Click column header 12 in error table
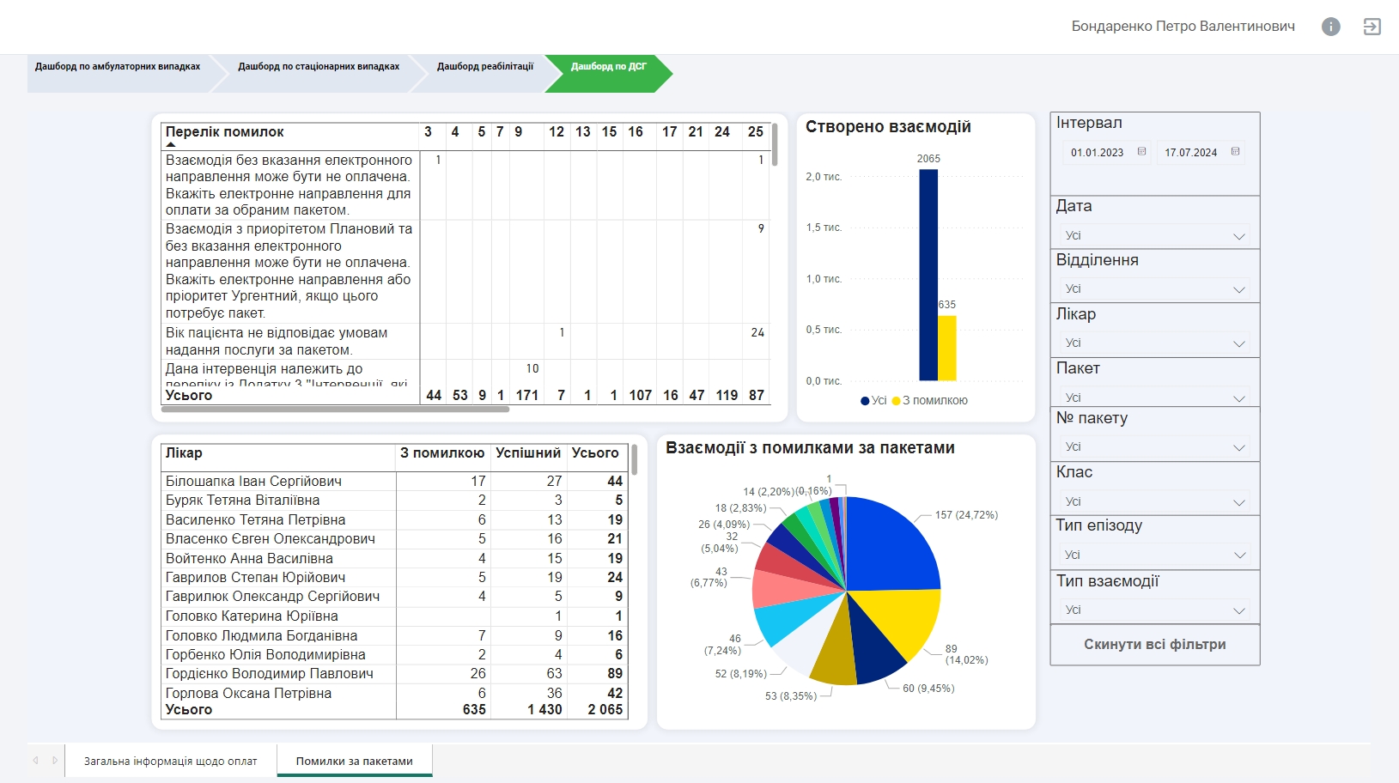 557,132
